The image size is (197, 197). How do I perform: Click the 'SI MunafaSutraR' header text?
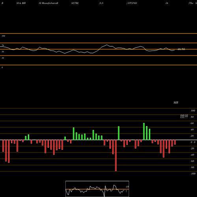[x=48, y=3]
